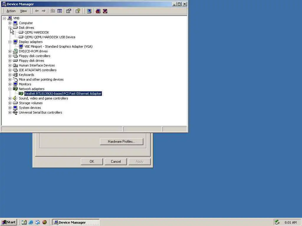Expand IDE ATA/ATAPI controllers category
This screenshot has height=226, width=302.
[x=10, y=70]
